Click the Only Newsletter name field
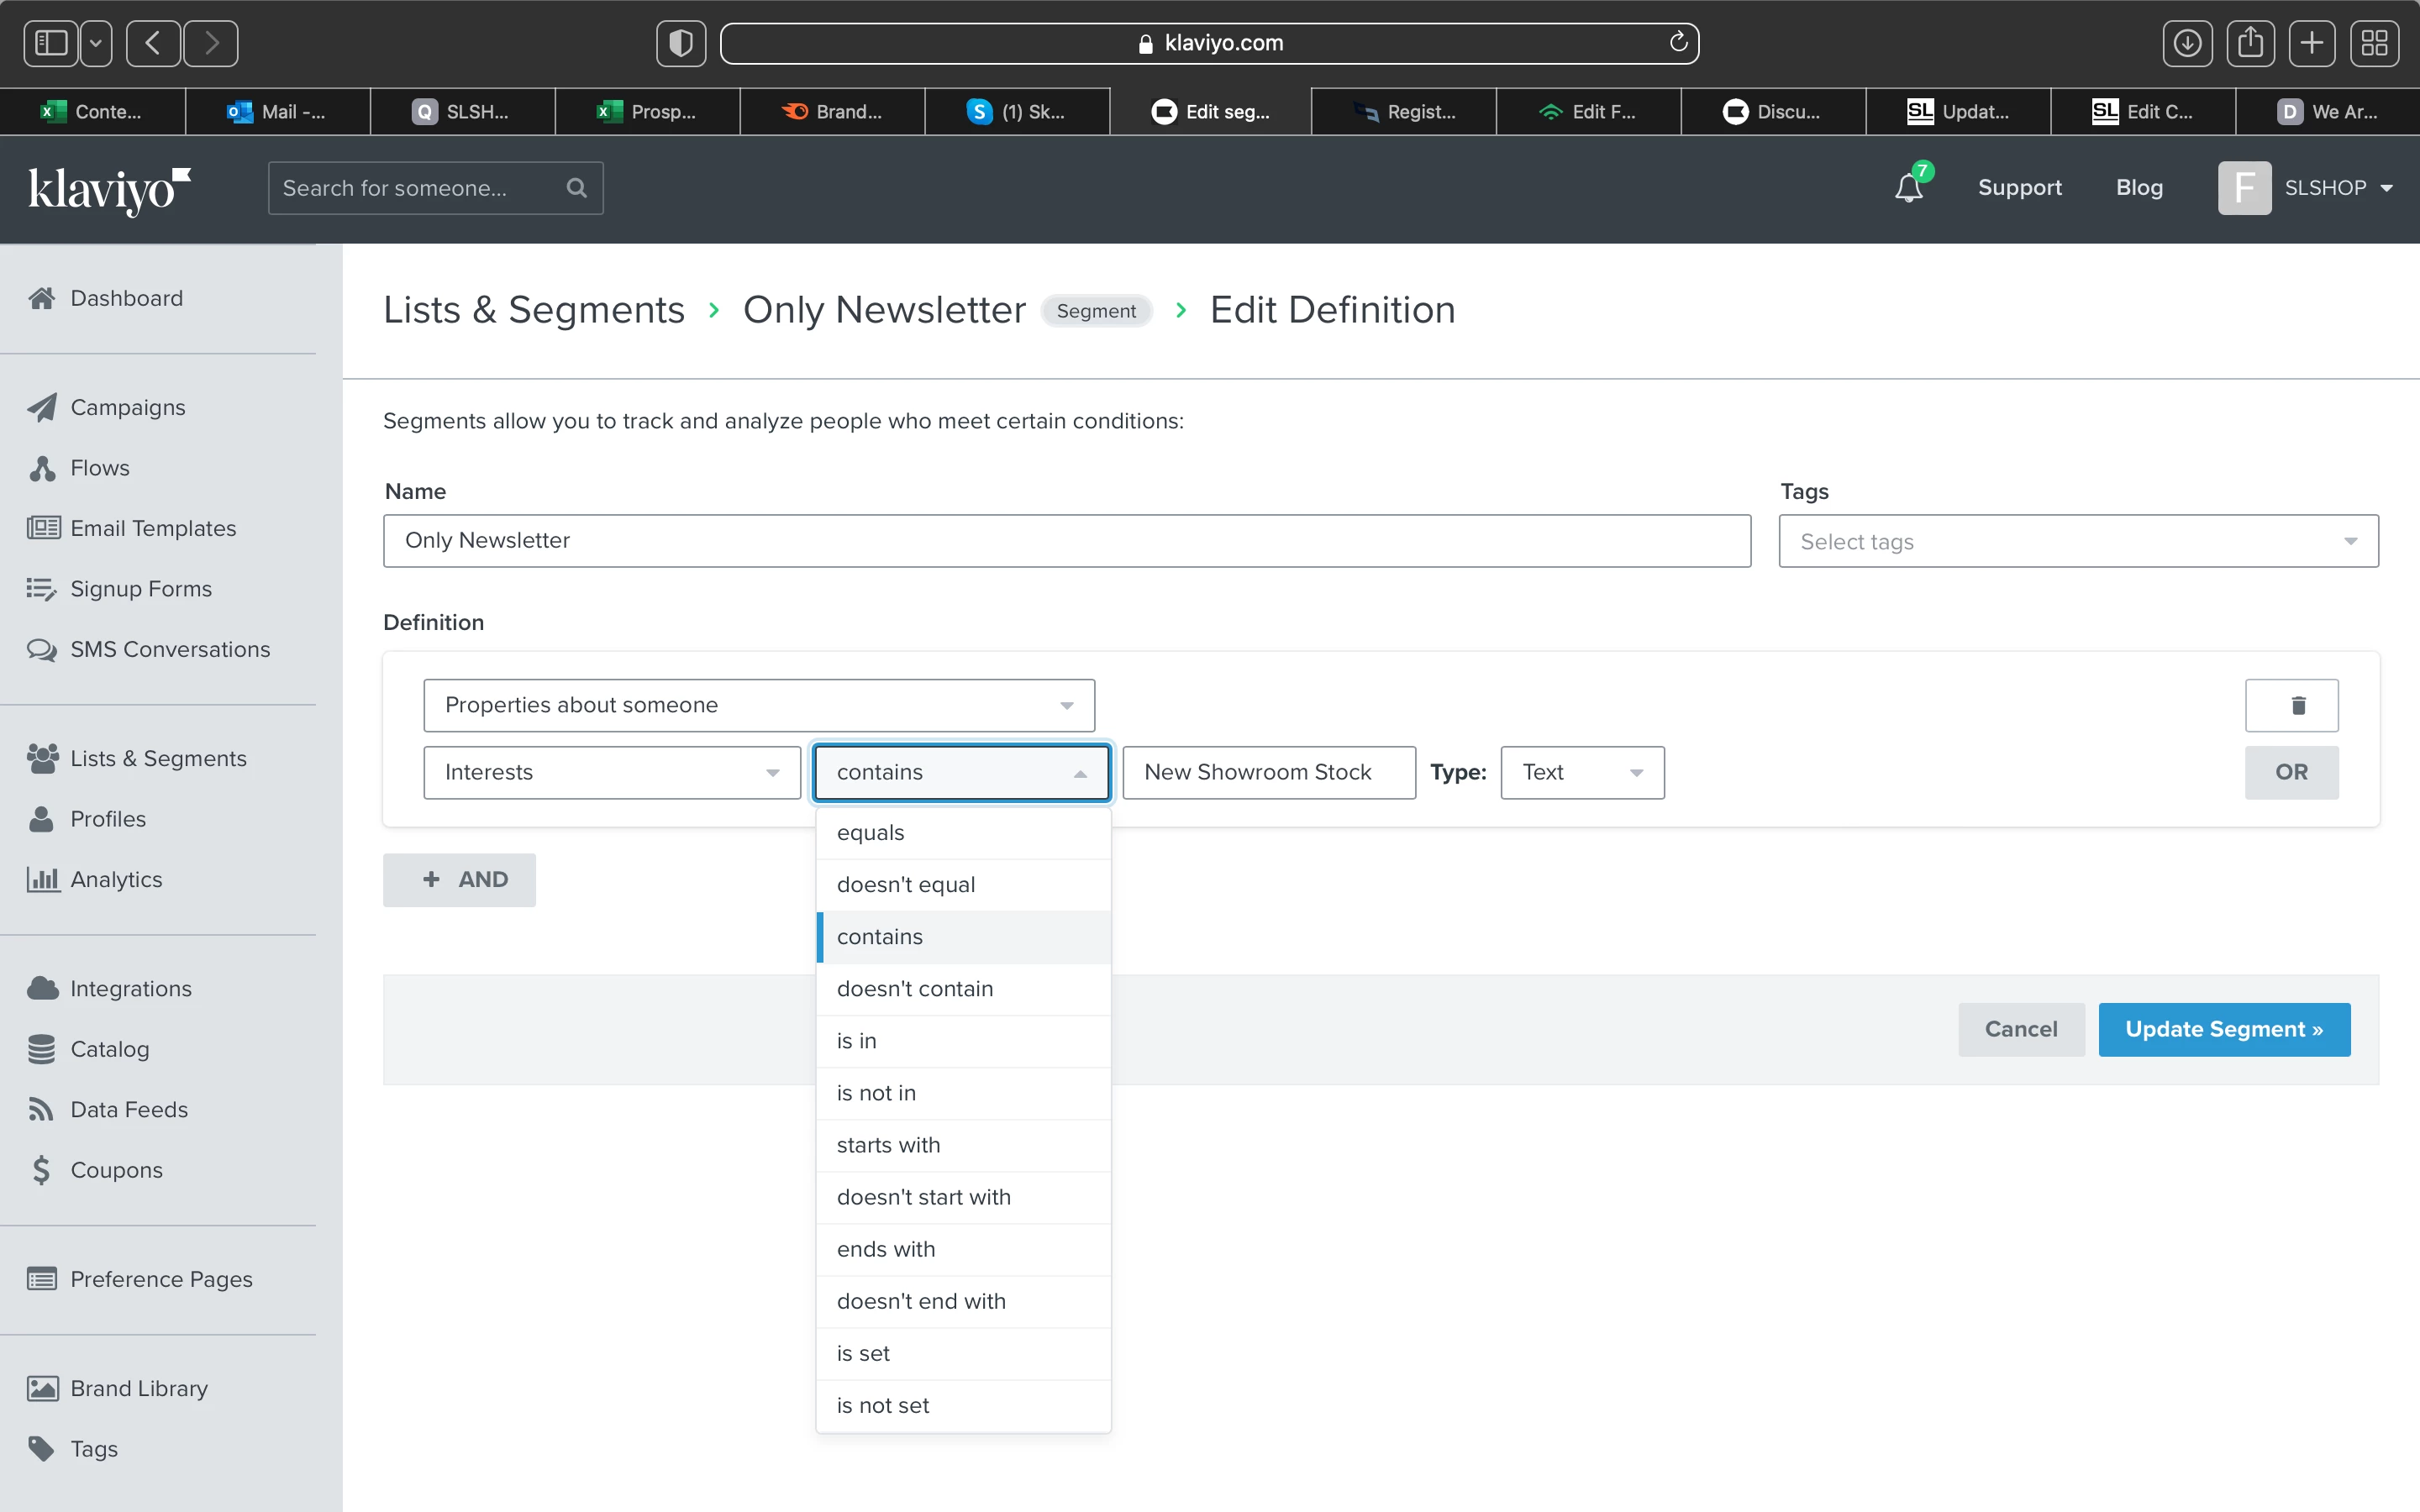Screen dimensions: 2420x1512 pos(1066,541)
